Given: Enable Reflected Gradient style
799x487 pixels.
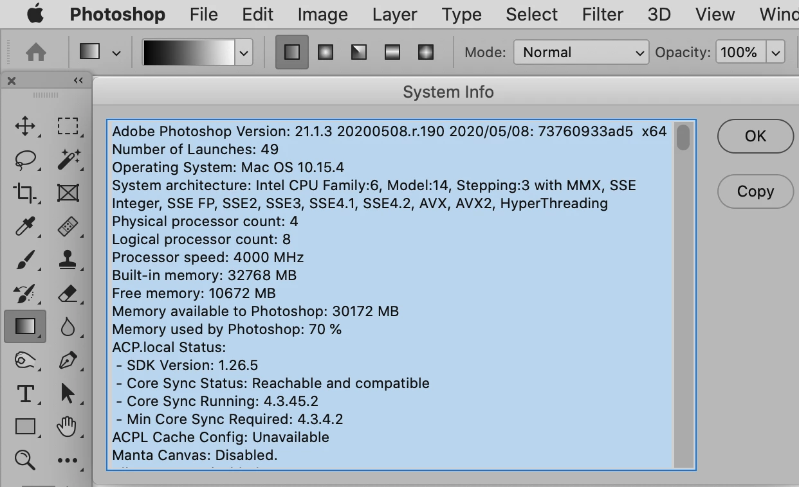Looking at the screenshot, I should tap(392, 52).
